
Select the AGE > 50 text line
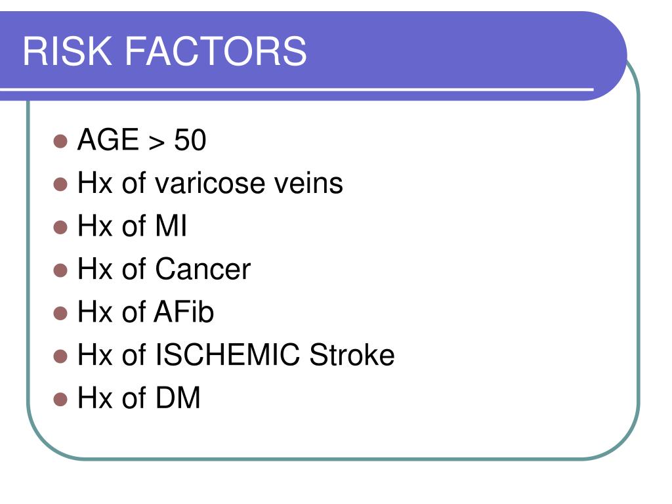click(x=142, y=140)
